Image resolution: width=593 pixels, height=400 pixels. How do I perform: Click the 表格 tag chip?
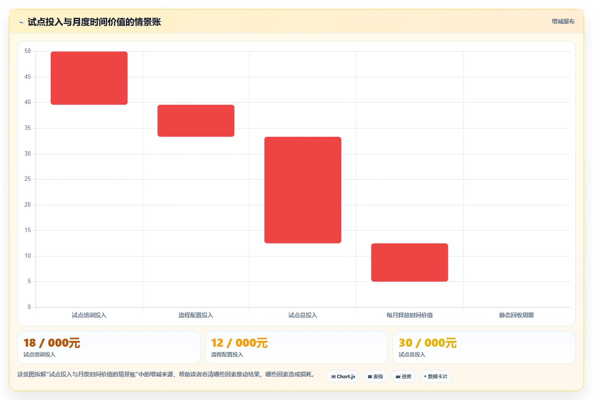click(375, 376)
